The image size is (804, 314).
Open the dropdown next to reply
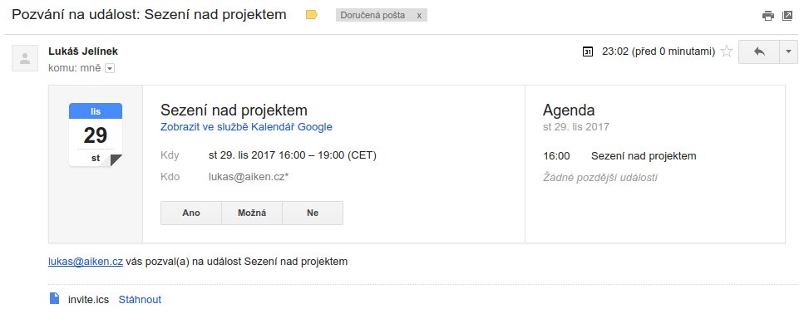788,52
